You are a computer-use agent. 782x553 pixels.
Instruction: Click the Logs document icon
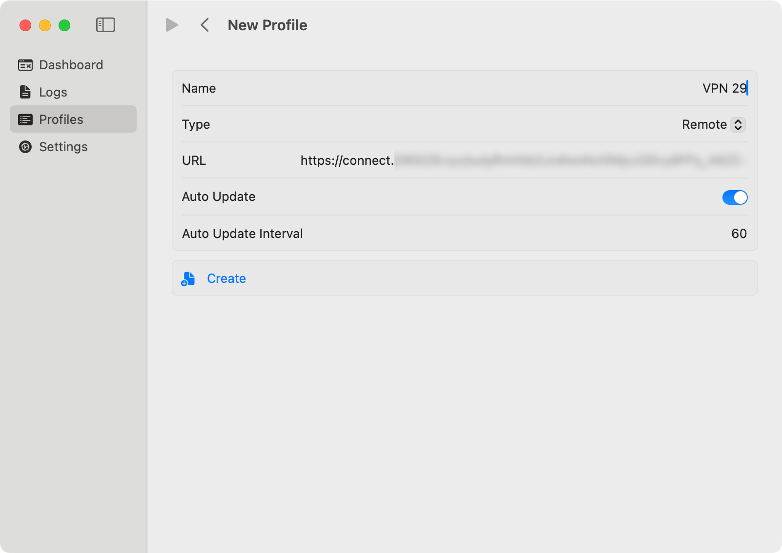coord(25,92)
